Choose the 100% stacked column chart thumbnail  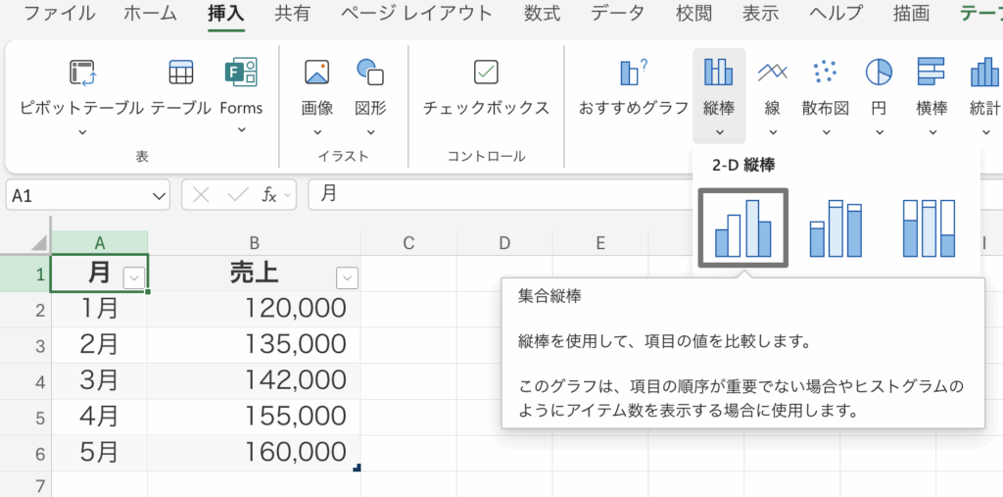click(x=927, y=228)
